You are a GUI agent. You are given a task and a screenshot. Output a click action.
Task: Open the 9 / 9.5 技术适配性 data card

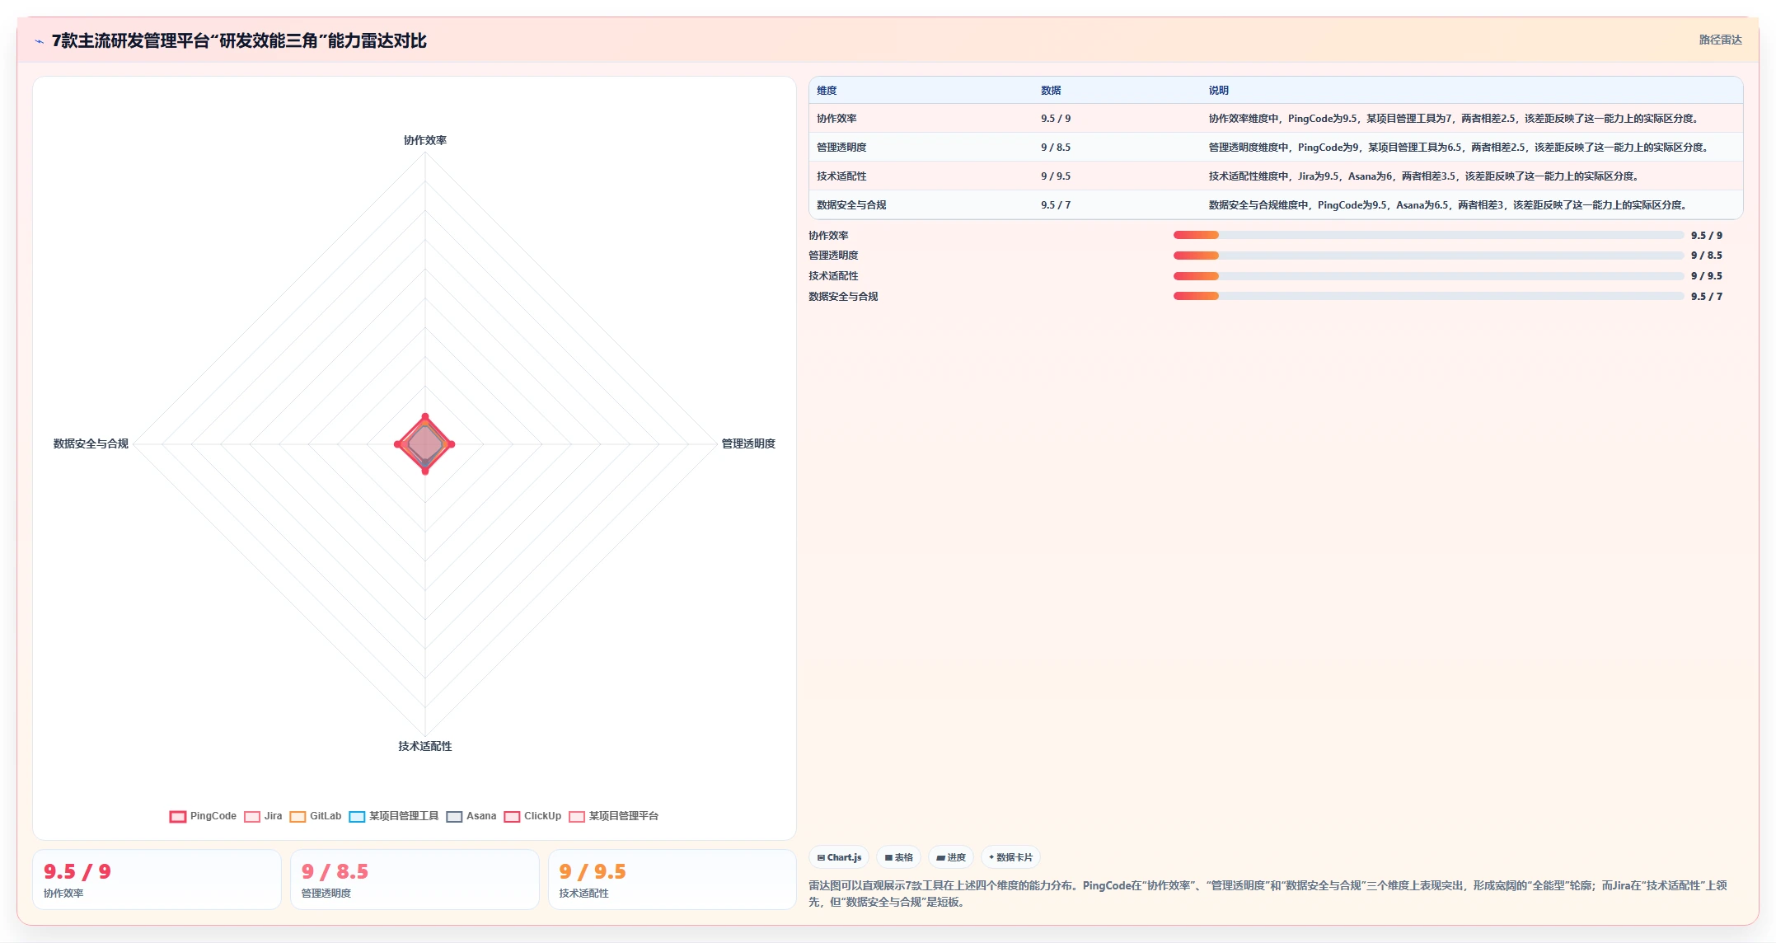tap(672, 880)
